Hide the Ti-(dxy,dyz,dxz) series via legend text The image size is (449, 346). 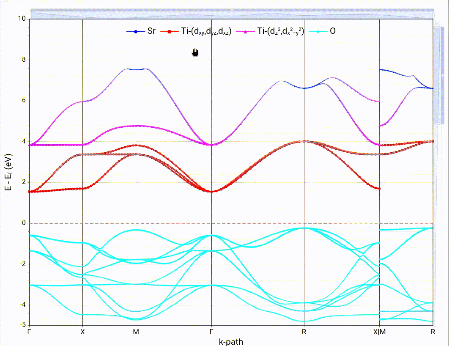click(206, 32)
